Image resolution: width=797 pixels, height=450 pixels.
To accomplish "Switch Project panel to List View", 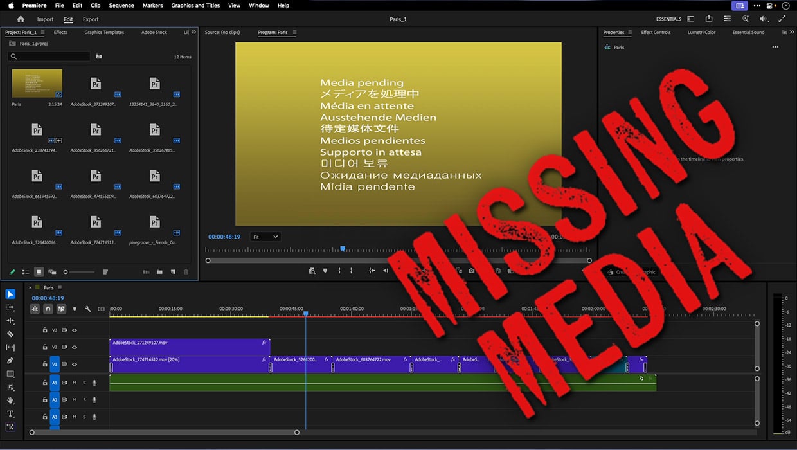I will (26, 272).
